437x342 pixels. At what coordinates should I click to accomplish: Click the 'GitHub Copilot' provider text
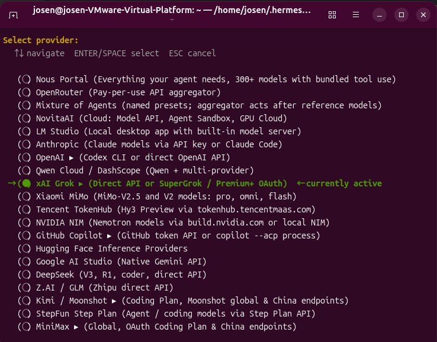[69, 235]
